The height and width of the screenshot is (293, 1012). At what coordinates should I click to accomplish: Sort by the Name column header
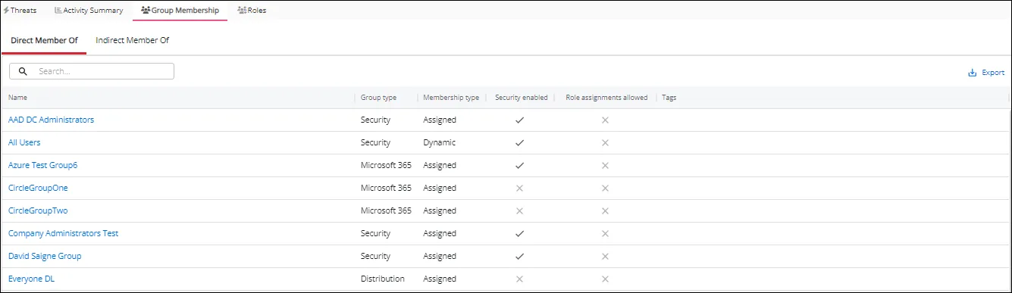[17, 98]
